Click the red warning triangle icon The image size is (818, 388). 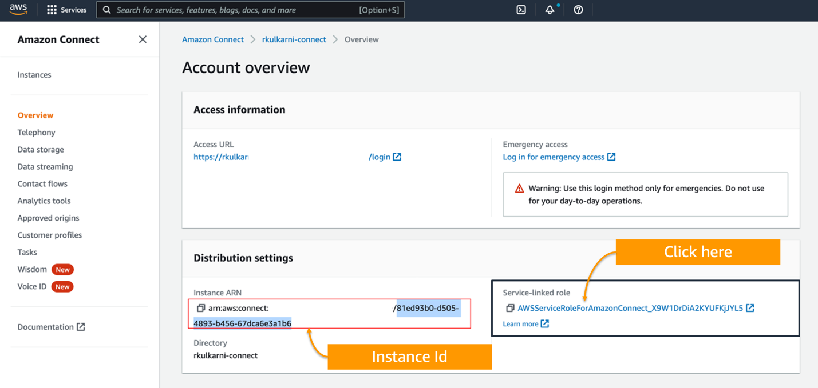point(519,188)
